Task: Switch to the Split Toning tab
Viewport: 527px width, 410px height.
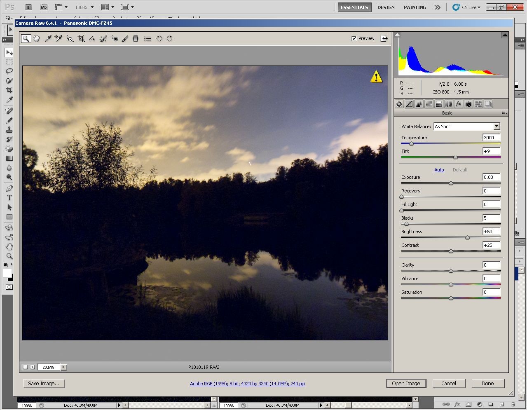Action: point(438,104)
